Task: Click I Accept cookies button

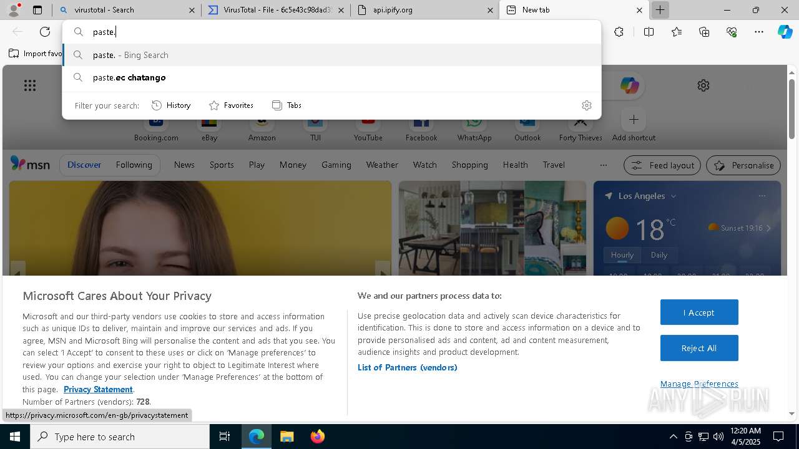Action: [x=699, y=312]
